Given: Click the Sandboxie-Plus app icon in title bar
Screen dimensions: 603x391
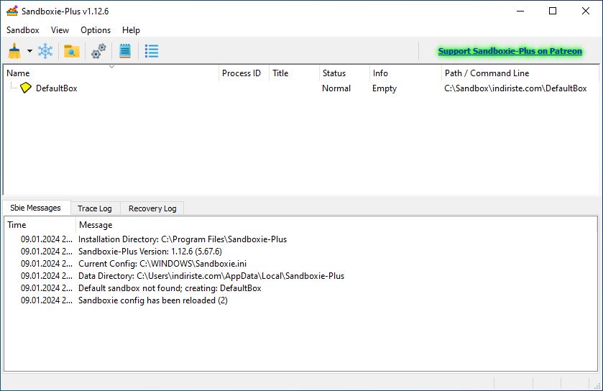Looking at the screenshot, I should point(12,11).
